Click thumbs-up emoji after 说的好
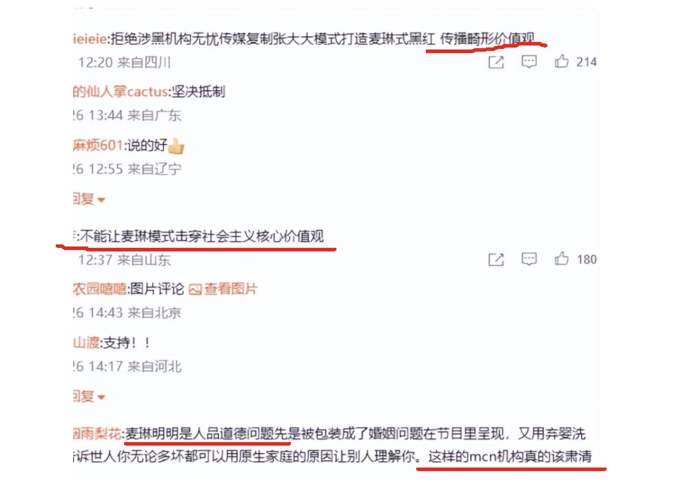The height and width of the screenshot is (480, 681). click(176, 146)
